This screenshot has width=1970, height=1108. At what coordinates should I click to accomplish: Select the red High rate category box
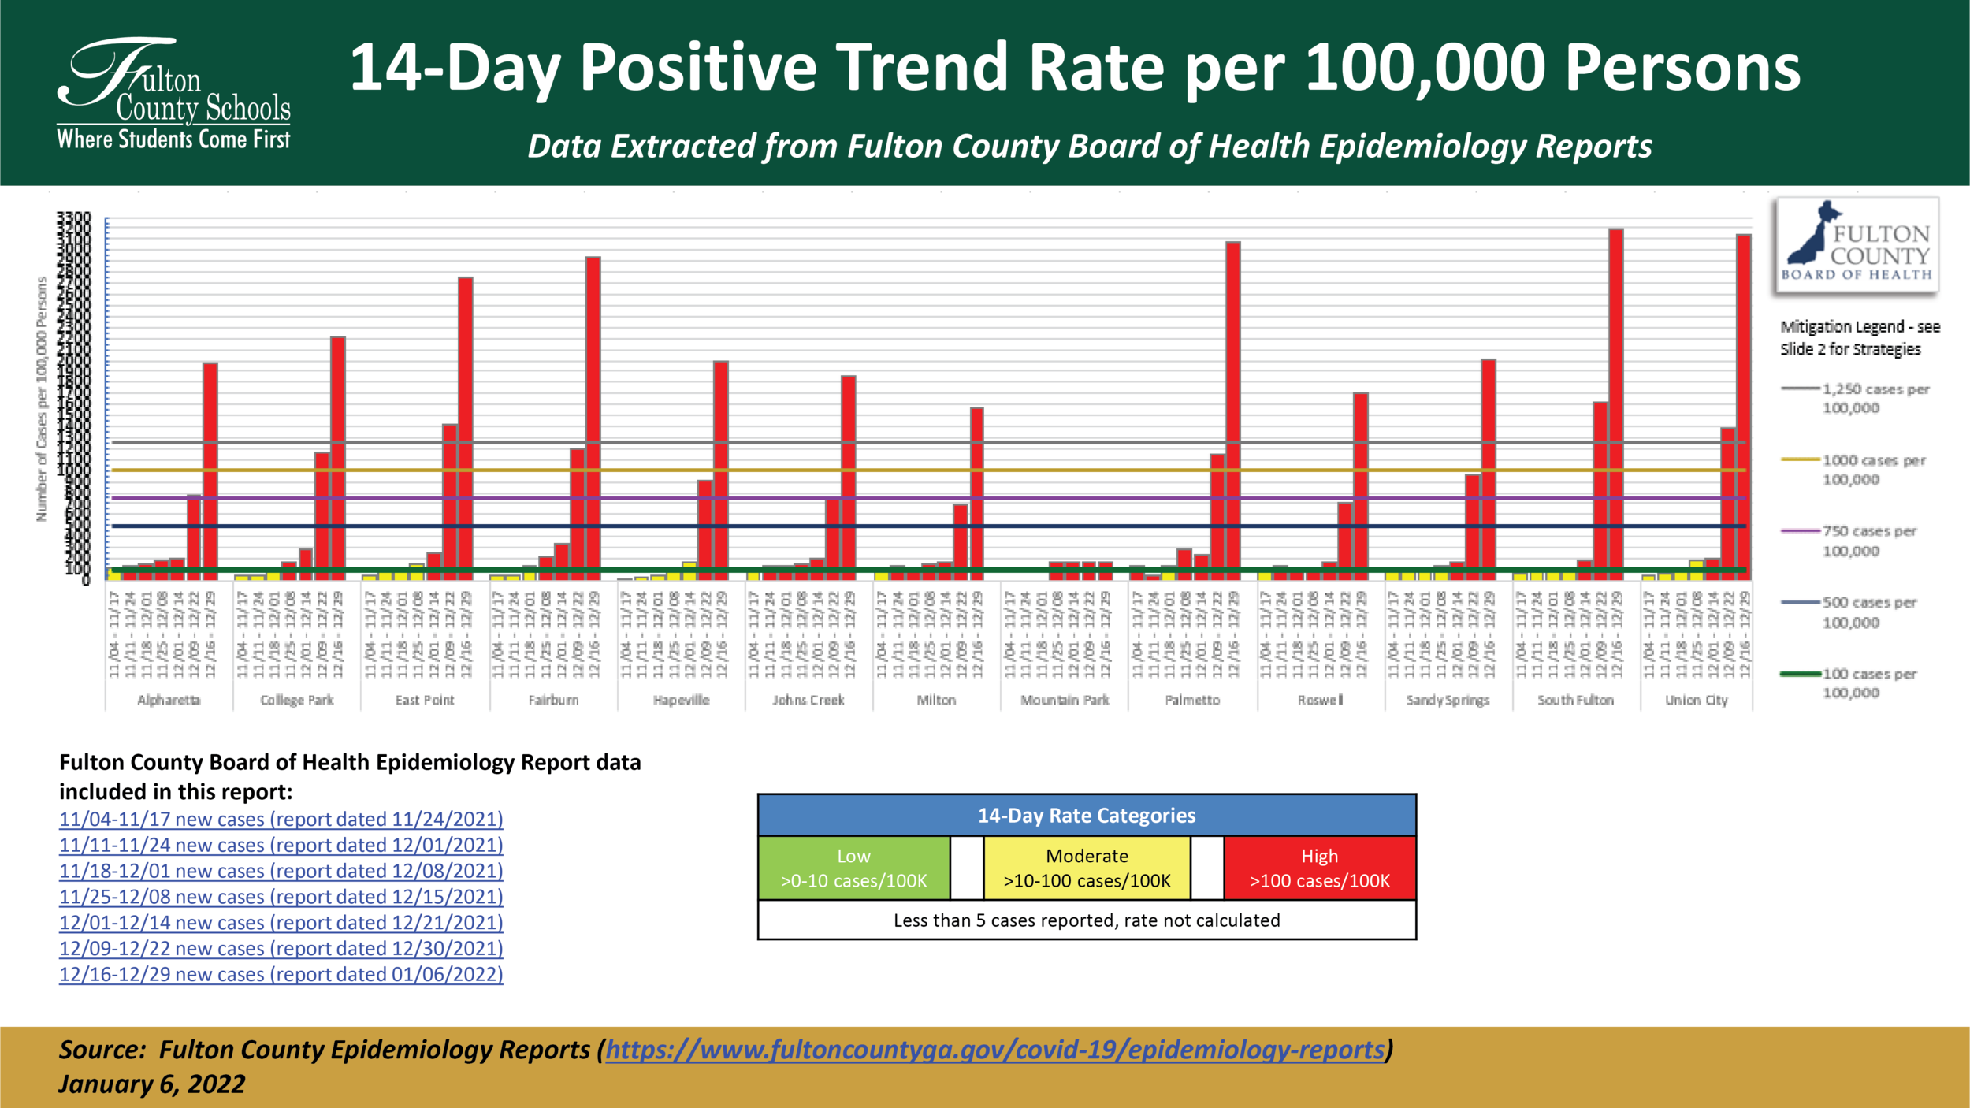point(1320,868)
